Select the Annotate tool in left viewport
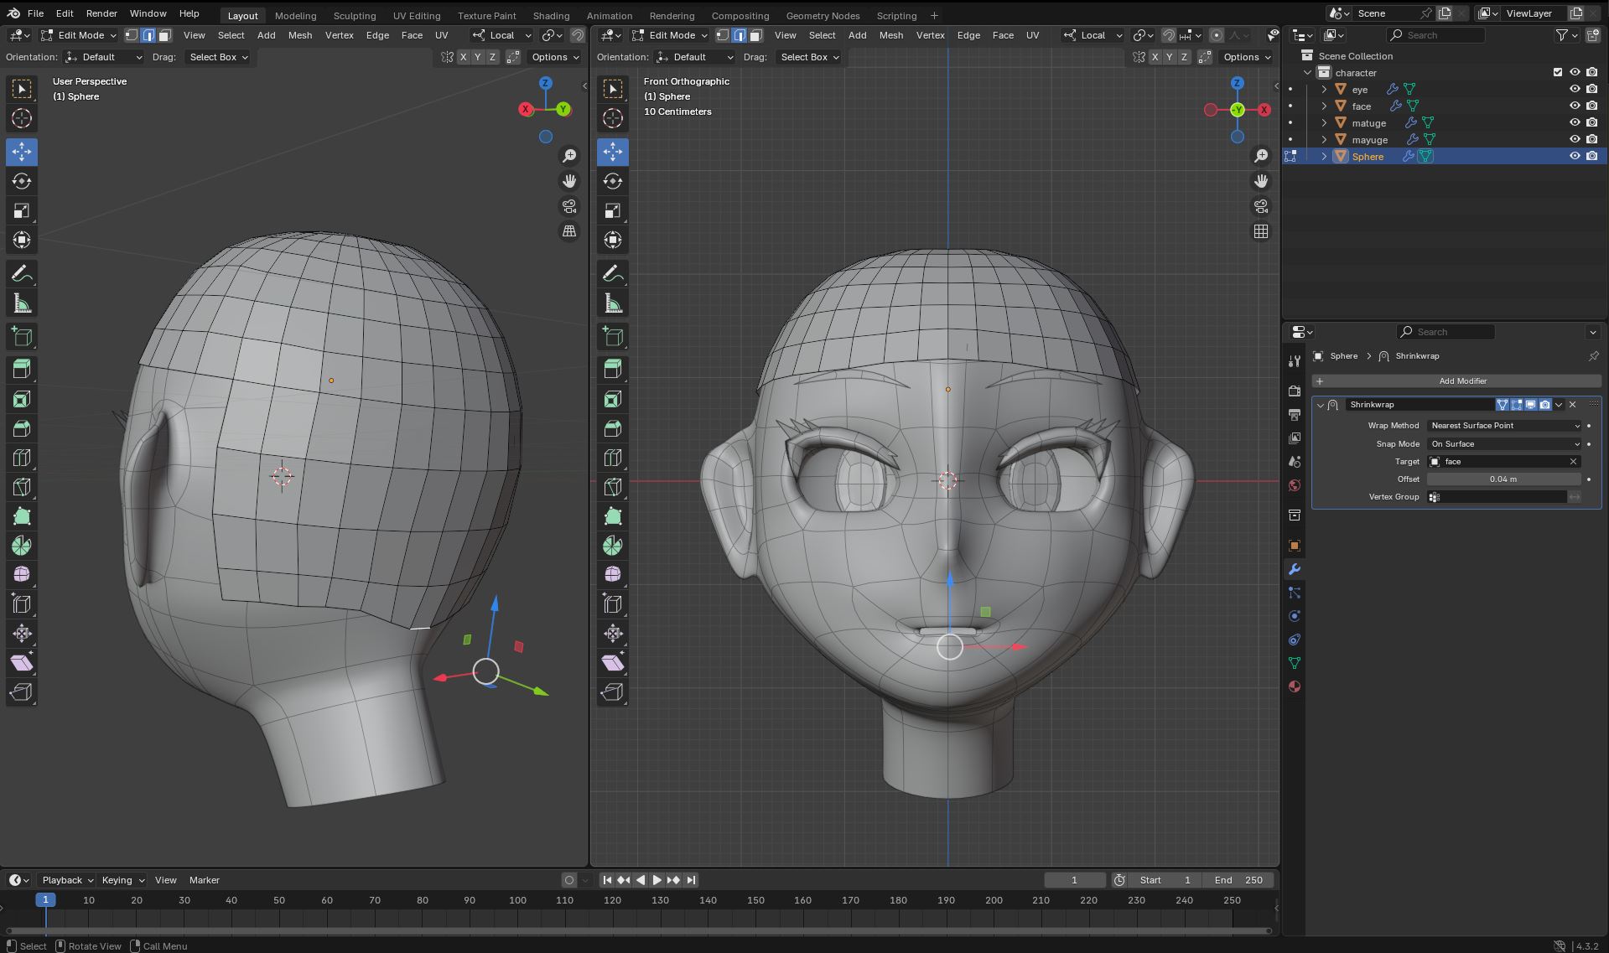The height and width of the screenshot is (953, 1609). pos(22,274)
